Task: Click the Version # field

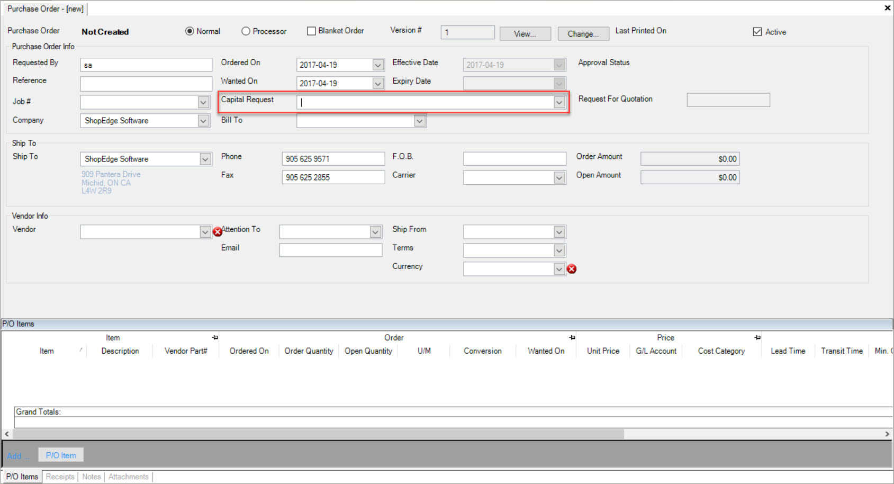Action: click(x=467, y=33)
